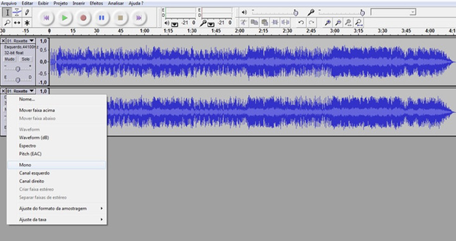The height and width of the screenshot is (241, 456).
Task: Click the Copy icon in edit toolbar
Action: 254,22
